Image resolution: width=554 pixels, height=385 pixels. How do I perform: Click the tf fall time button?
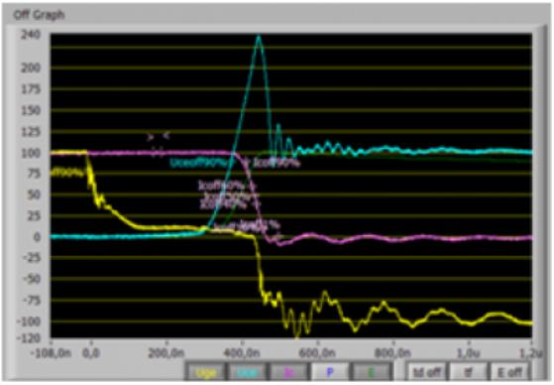[x=469, y=372]
